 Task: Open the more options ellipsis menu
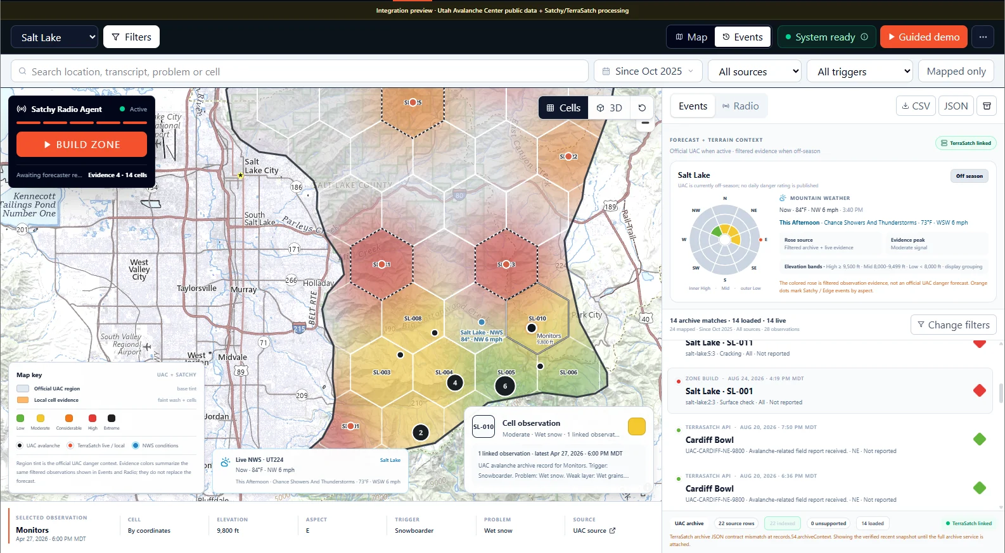[x=983, y=37]
